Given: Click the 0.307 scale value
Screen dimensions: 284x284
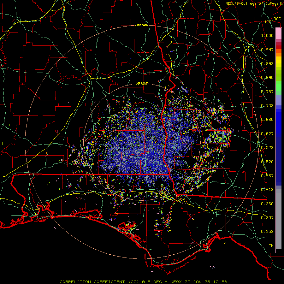Looking at the screenshot, I should (x=267, y=218).
